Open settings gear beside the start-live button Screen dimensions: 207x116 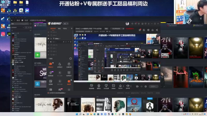click(x=146, y=86)
